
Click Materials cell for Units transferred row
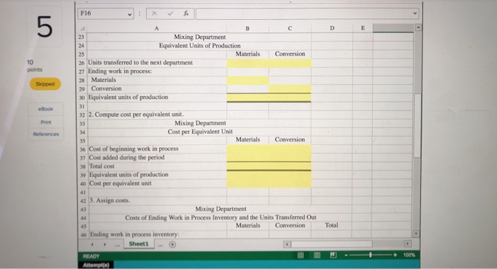[x=248, y=63]
